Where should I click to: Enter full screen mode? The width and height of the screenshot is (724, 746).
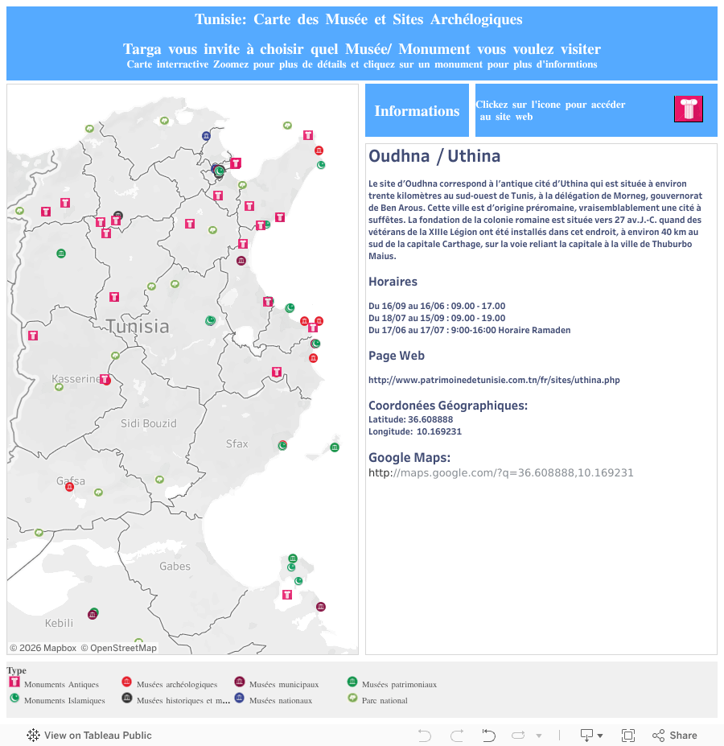[628, 735]
